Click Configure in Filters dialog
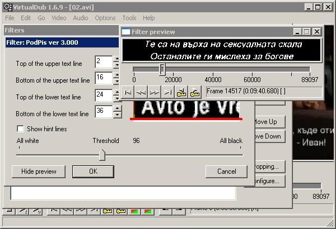Screen dimensions: 336x229 coord(270,181)
